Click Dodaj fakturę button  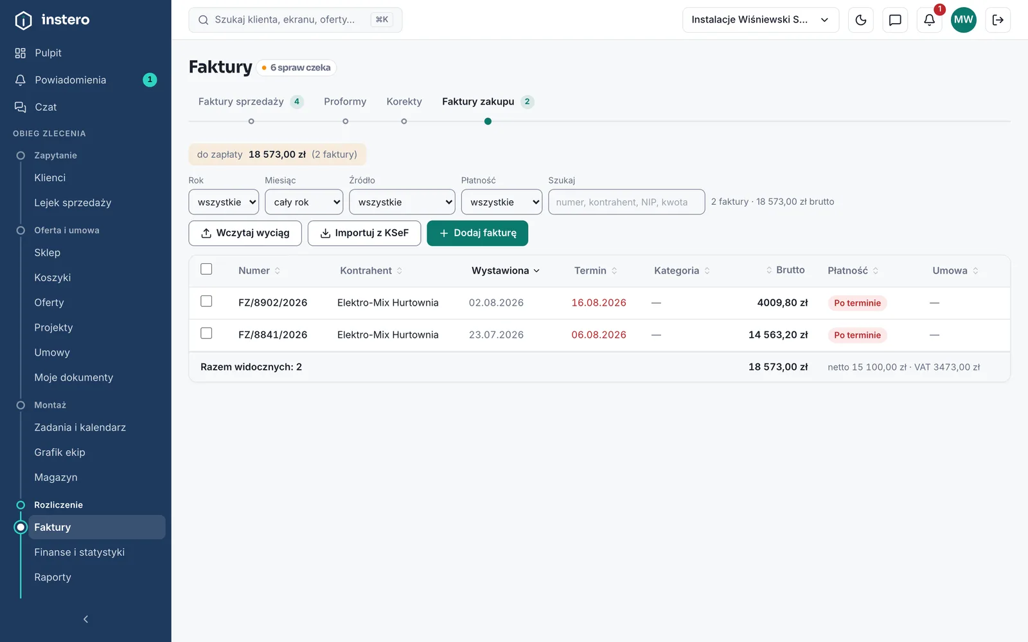[477, 233]
